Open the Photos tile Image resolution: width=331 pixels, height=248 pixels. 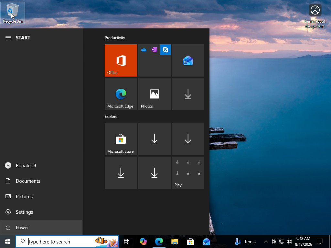click(154, 94)
